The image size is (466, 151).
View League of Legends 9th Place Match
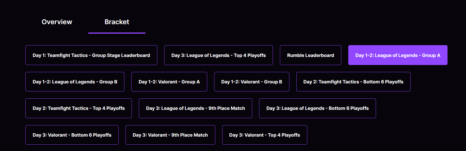tap(195, 108)
